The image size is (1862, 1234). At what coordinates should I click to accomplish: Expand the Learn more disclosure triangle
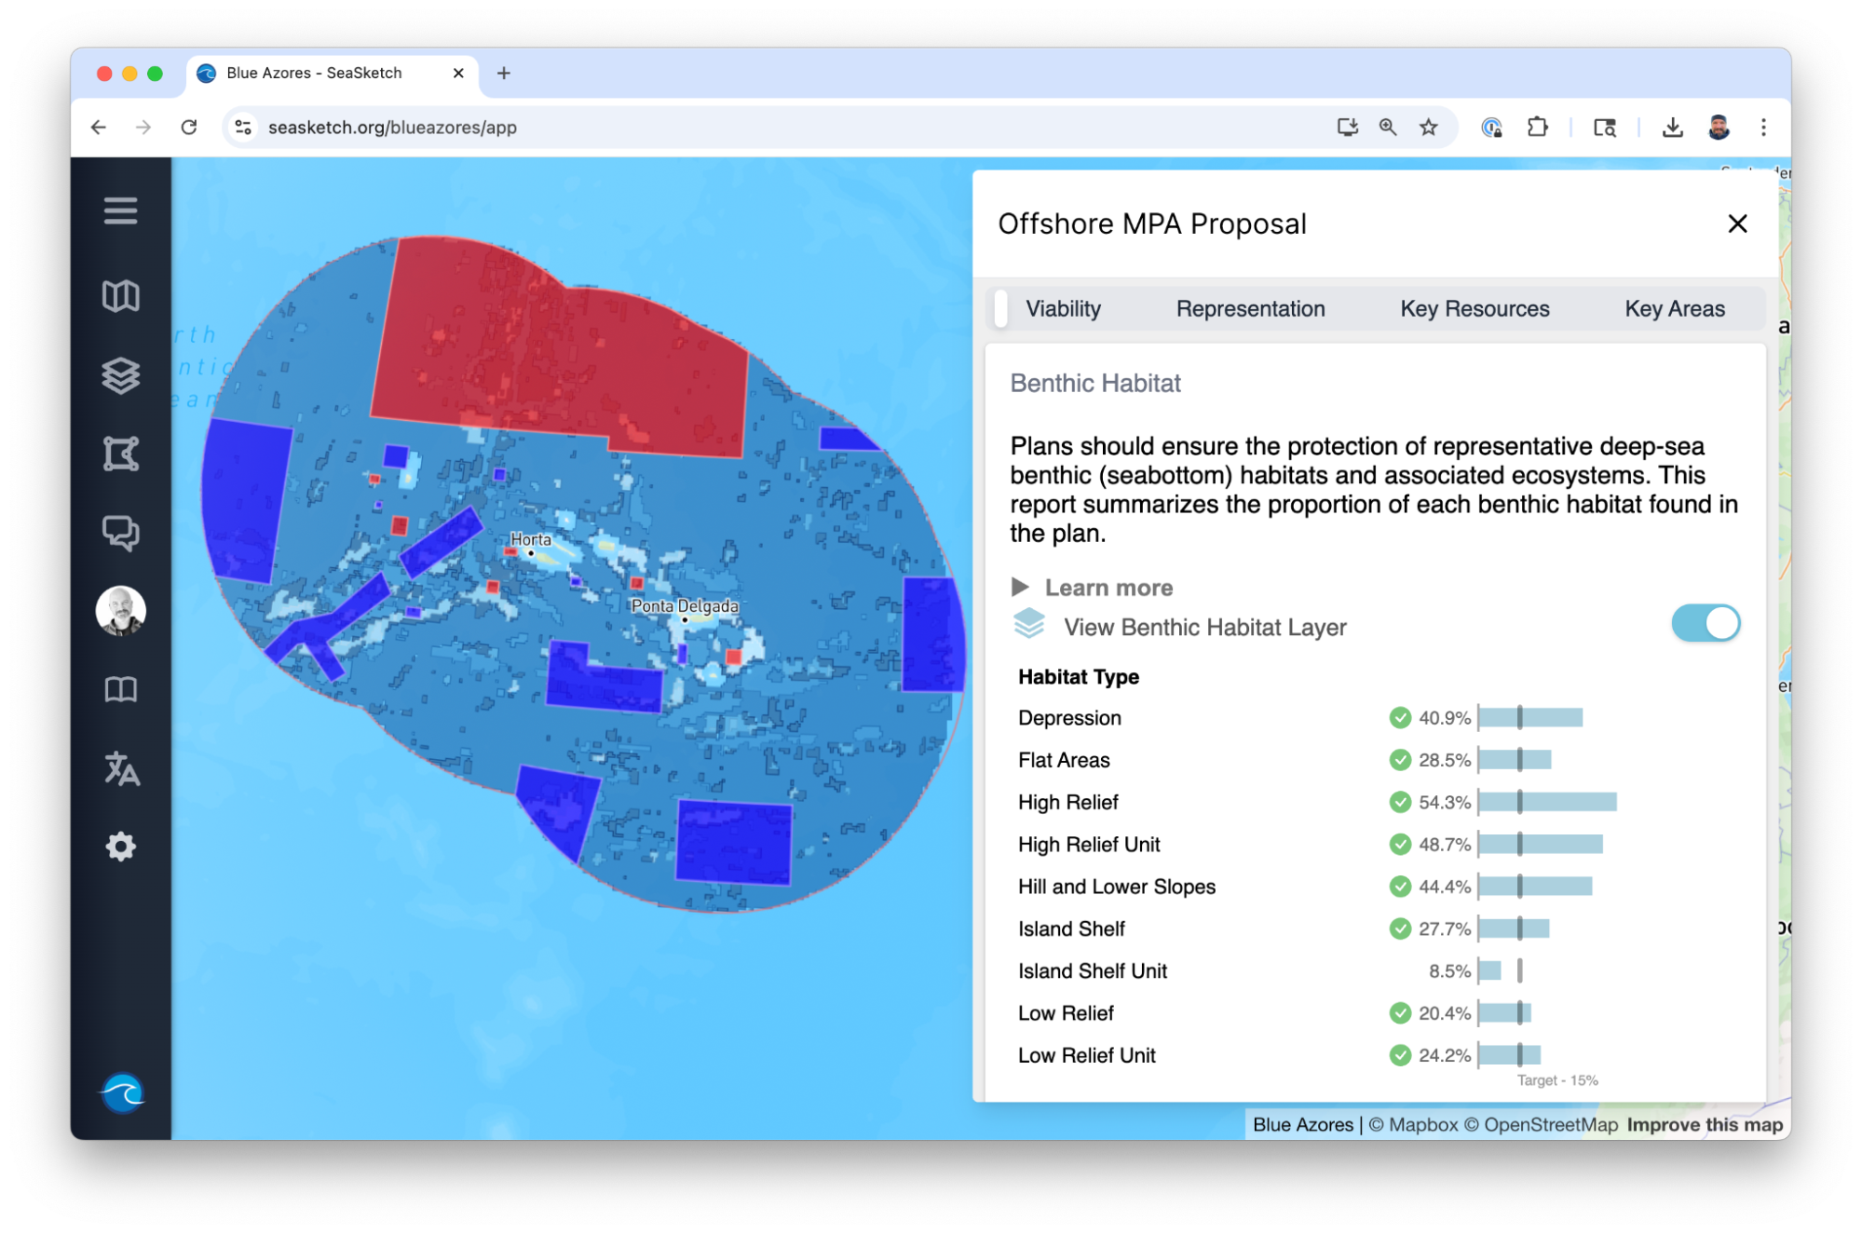click(1020, 587)
